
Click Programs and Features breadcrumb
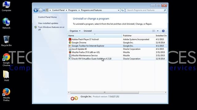pyautogui.click(x=91, y=10)
